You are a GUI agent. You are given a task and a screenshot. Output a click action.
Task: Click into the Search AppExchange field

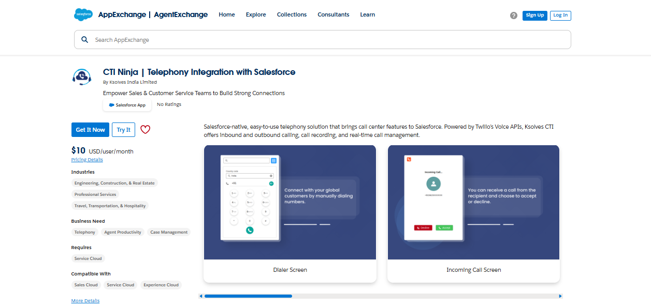pos(326,40)
